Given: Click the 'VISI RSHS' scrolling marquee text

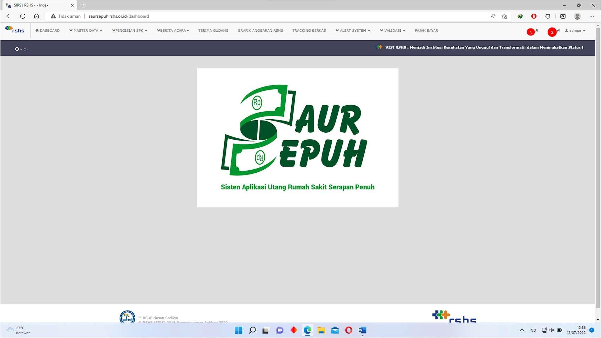Looking at the screenshot, I should pos(484,47).
